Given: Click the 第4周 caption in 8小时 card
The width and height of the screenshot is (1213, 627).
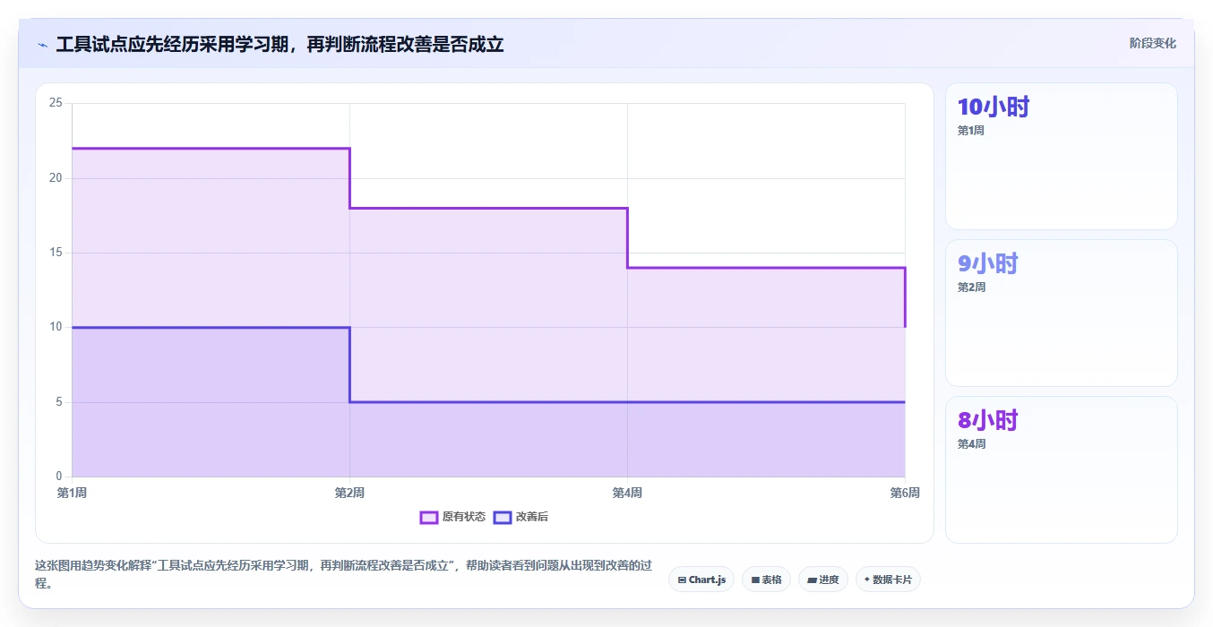Looking at the screenshot, I should coord(971,444).
